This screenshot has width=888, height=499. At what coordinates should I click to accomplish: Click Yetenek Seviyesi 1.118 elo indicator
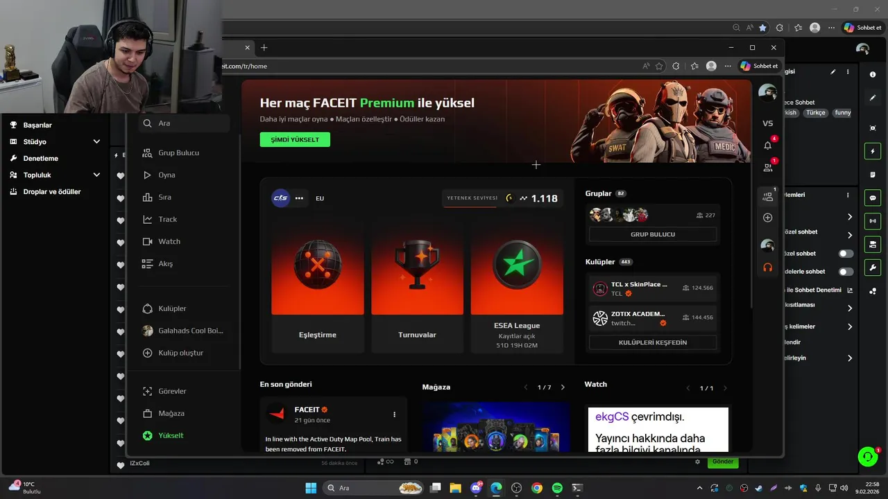coord(502,198)
